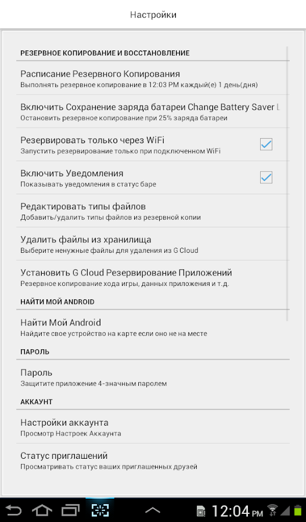
Task: Tap the Android back navigation icon
Action: 13,510
